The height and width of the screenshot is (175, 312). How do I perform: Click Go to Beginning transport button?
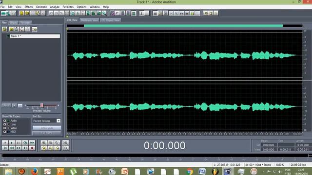5,148
